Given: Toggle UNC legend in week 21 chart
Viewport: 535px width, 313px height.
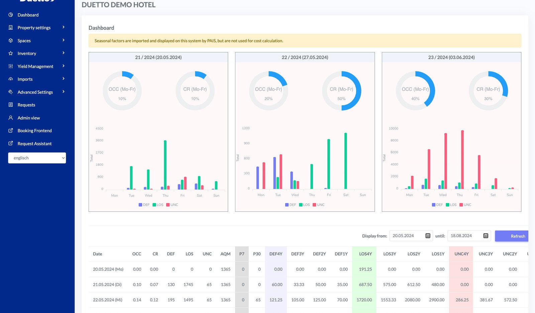Looking at the screenshot, I should coord(172,205).
